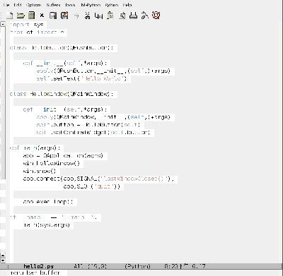This screenshot has height=276, width=283.
Task: Click the Save As floppy-with-pencil icon
Action: 64,16
